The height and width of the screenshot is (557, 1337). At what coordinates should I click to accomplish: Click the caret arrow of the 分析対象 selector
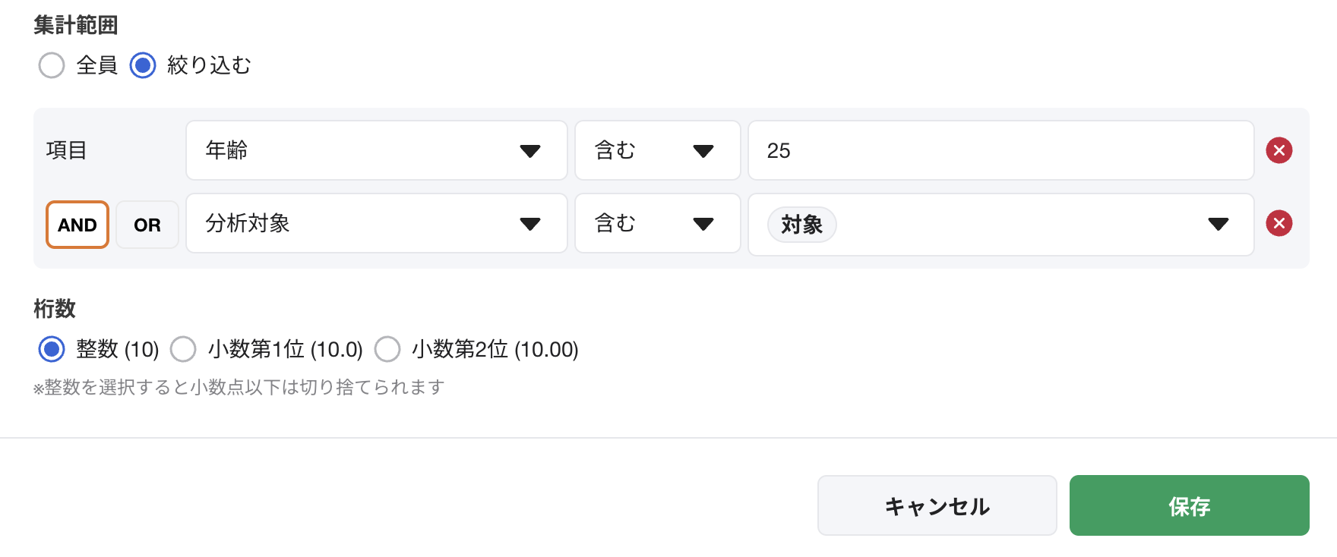(x=529, y=224)
